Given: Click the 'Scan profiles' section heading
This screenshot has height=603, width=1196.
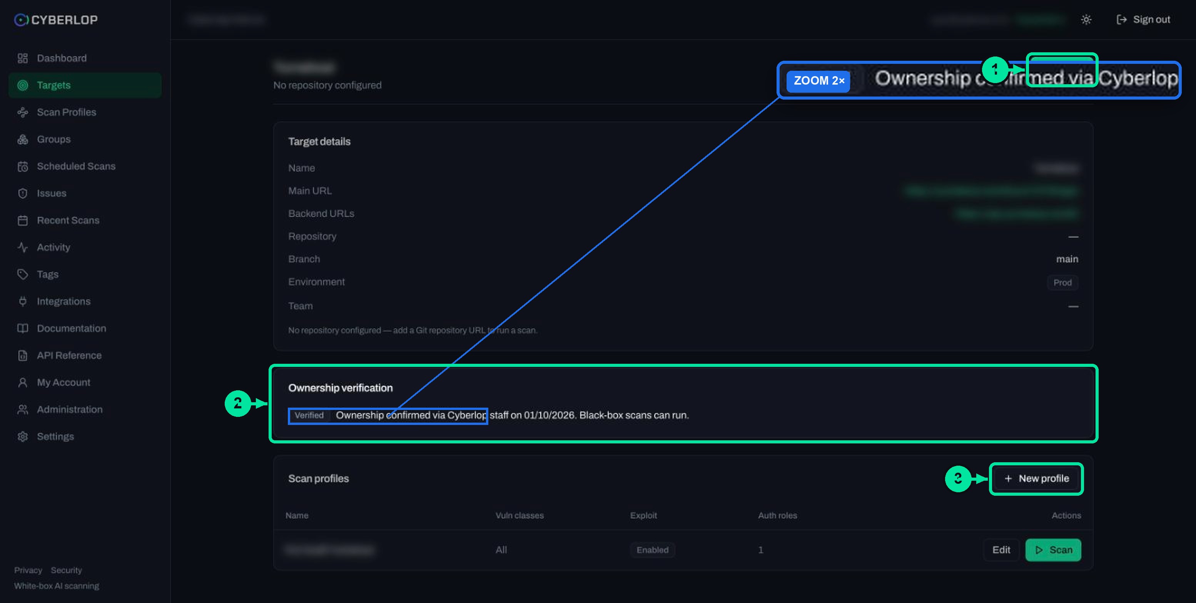Looking at the screenshot, I should pos(319,479).
